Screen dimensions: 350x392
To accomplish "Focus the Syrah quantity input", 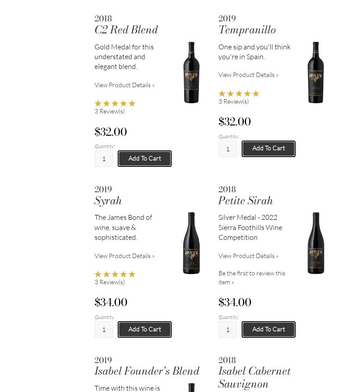I will tap(104, 330).
